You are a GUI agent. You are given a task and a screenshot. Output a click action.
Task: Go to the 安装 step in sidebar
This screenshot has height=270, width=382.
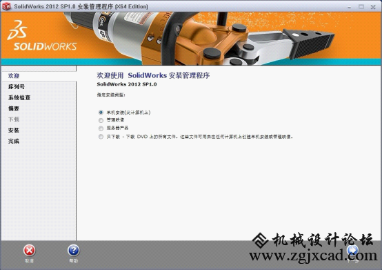pyautogui.click(x=14, y=131)
